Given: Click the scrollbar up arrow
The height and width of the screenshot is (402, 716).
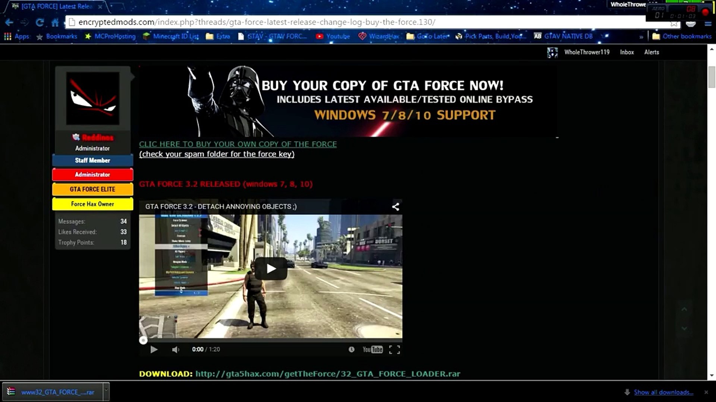Looking at the screenshot, I should click(x=712, y=49).
